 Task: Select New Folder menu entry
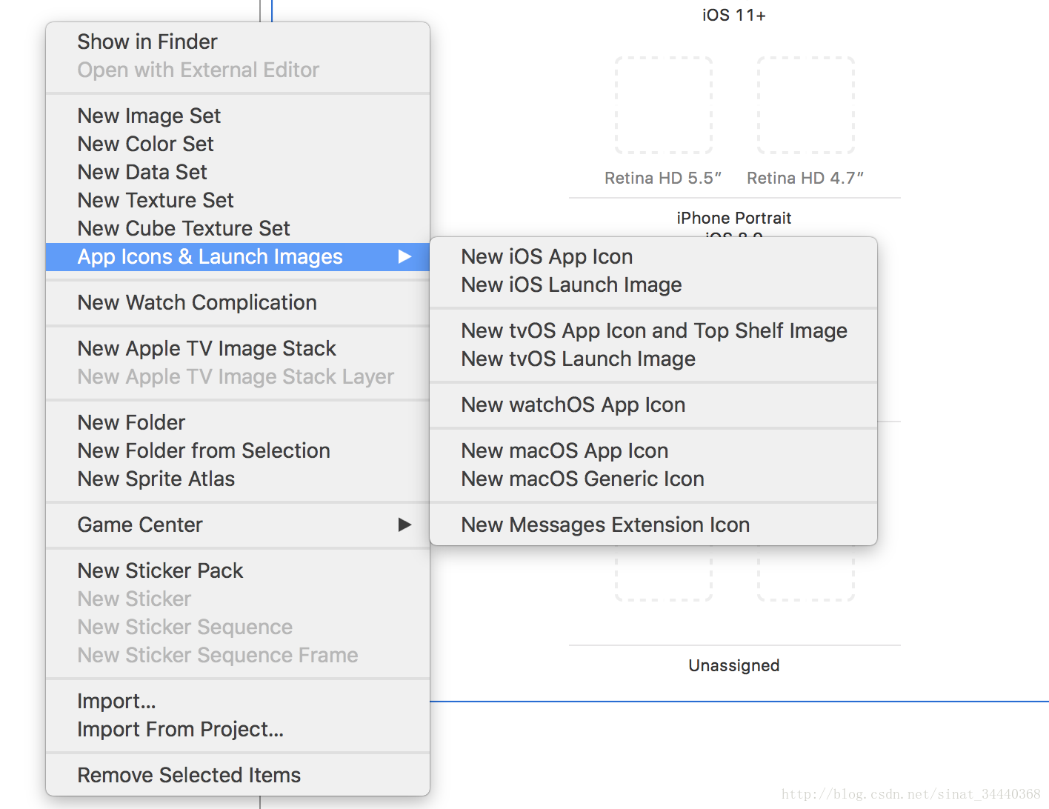coord(238,422)
